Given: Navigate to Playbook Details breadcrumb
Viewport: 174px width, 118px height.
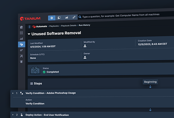Looking at the screenshot, I should click(69, 26).
